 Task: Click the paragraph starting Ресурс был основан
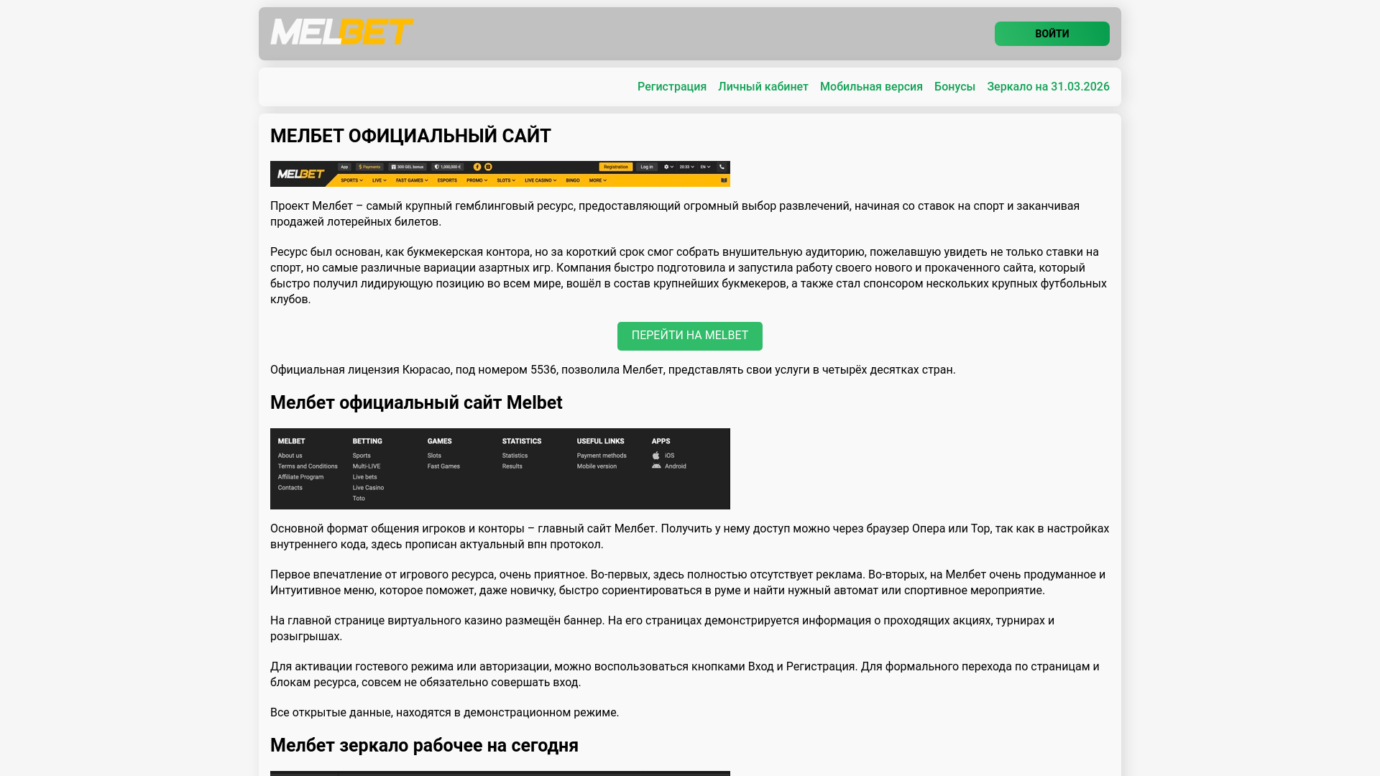(x=689, y=276)
